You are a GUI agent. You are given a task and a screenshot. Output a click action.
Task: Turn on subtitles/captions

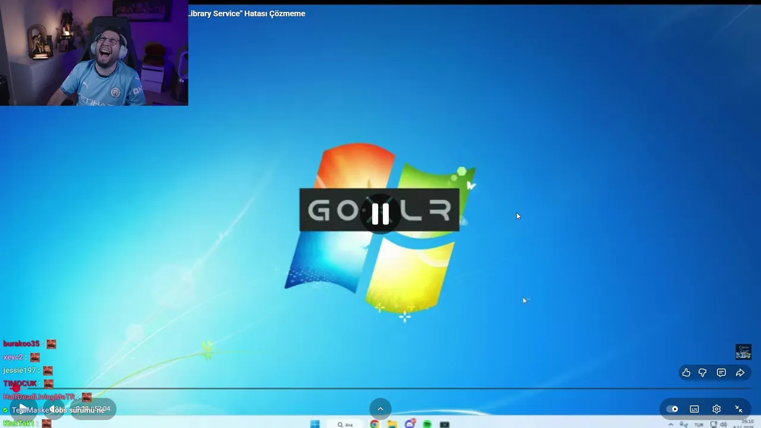(x=694, y=409)
